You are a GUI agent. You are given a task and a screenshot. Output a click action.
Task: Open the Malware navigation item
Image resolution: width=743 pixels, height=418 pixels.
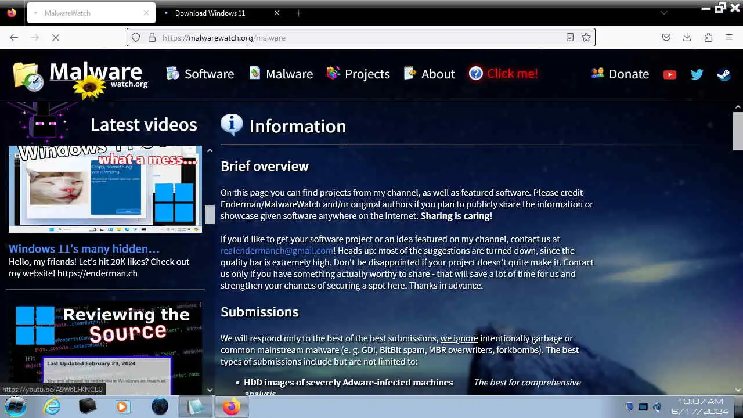click(x=281, y=74)
